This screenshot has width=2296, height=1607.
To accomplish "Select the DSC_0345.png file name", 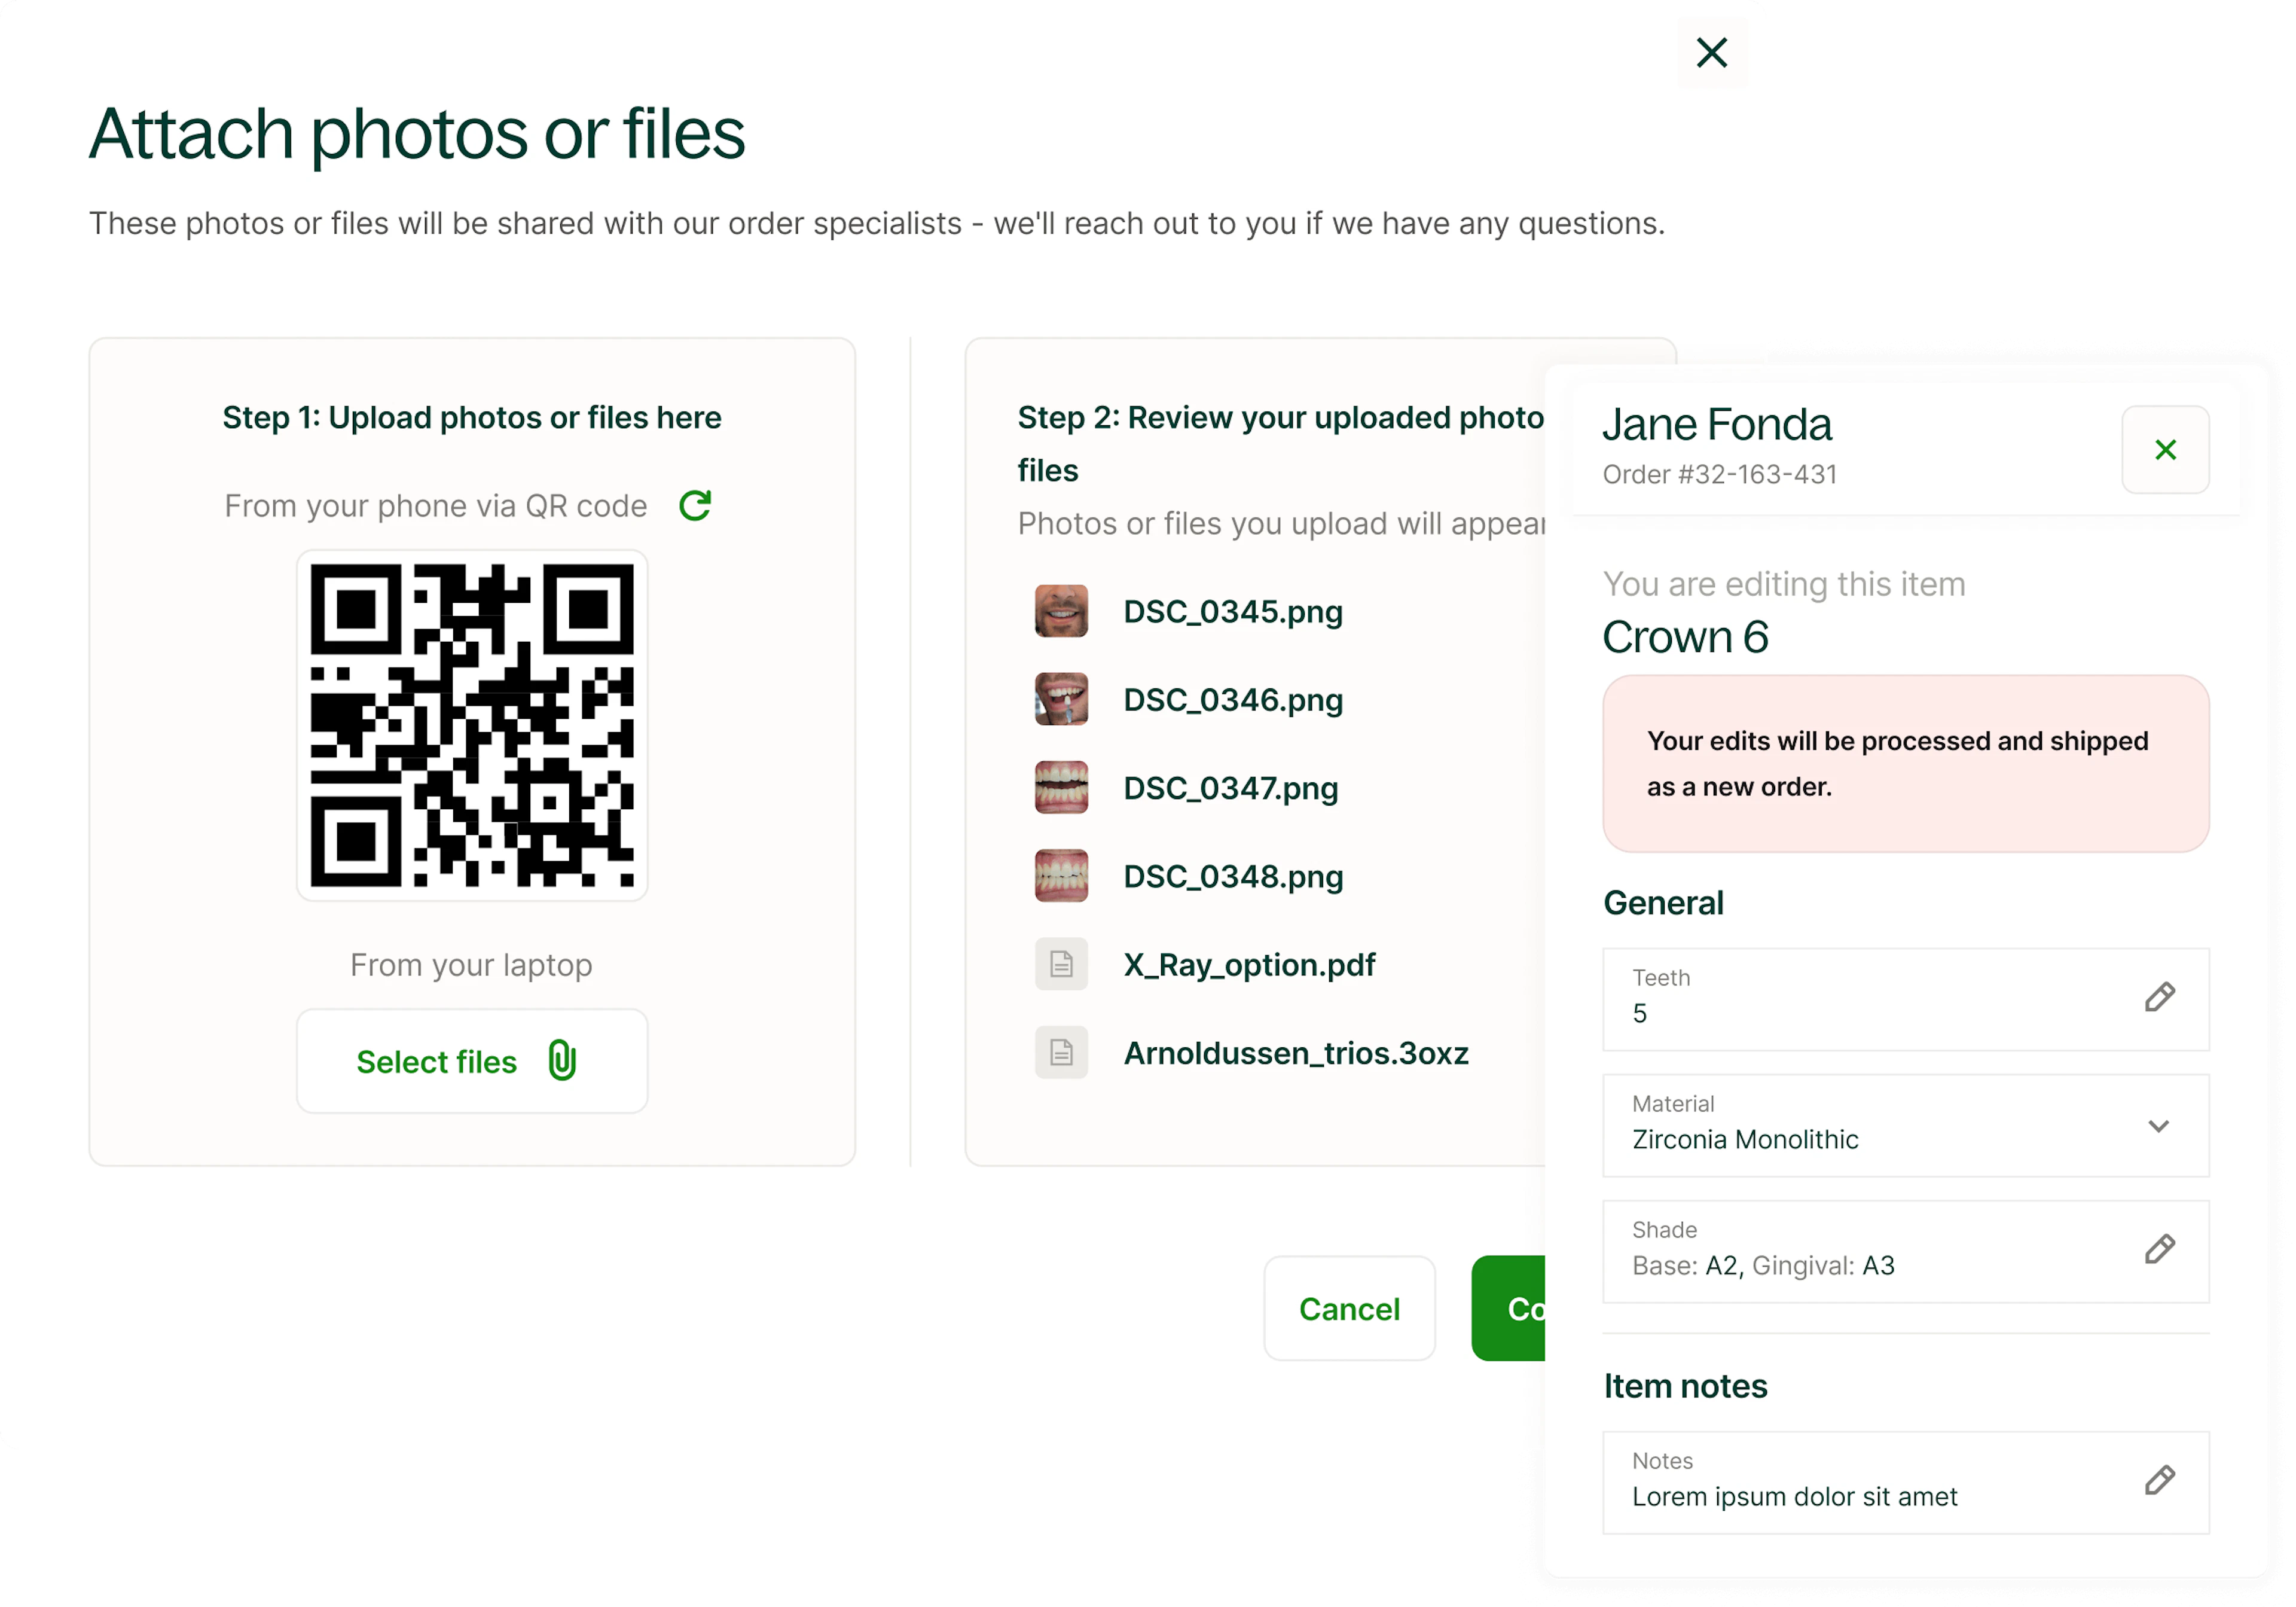I will click(x=1233, y=611).
